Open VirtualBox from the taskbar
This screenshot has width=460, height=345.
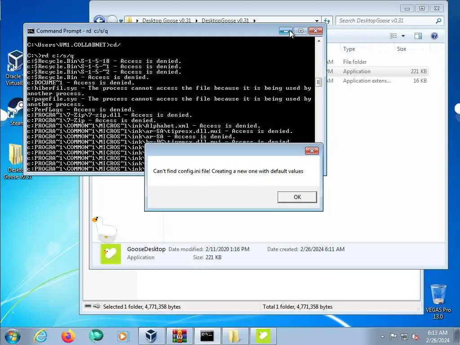(151, 336)
